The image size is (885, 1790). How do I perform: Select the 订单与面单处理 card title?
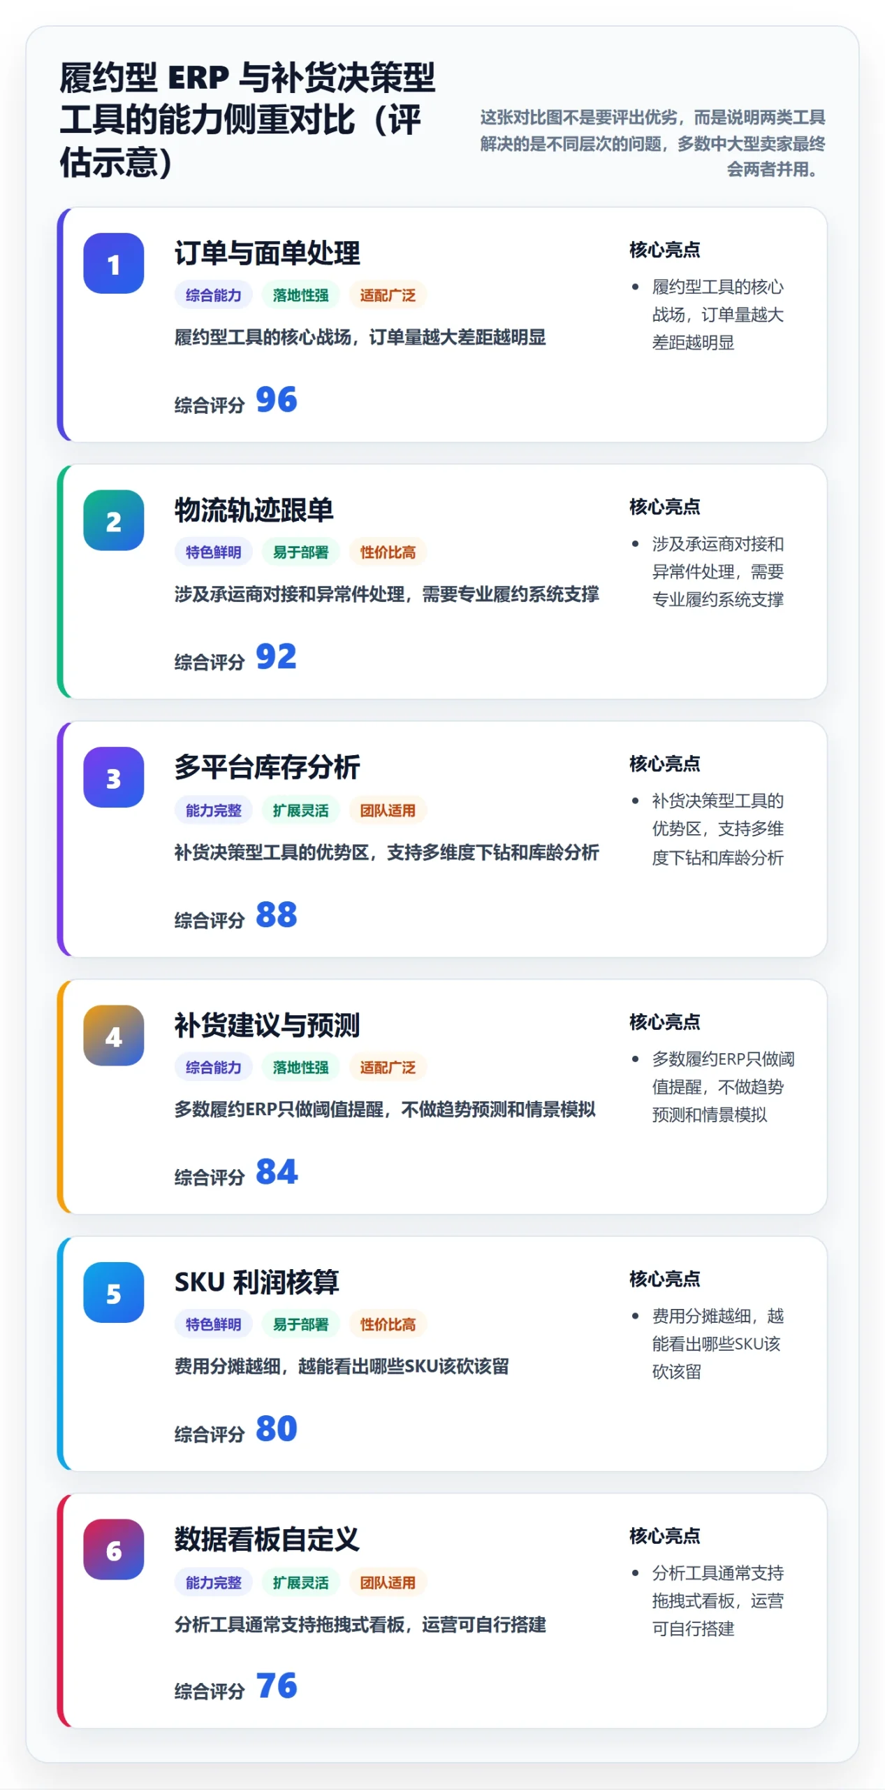[267, 253]
